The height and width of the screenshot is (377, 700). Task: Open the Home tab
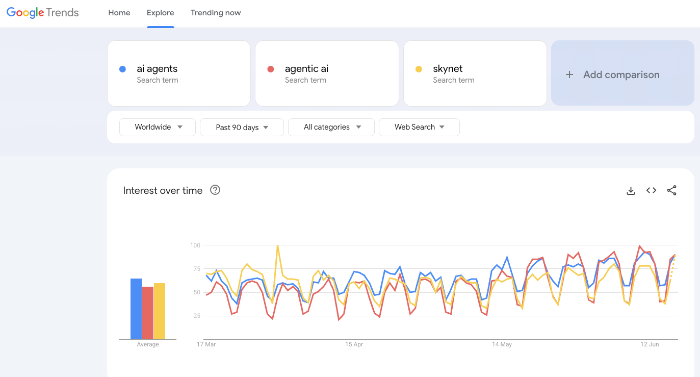click(x=119, y=13)
